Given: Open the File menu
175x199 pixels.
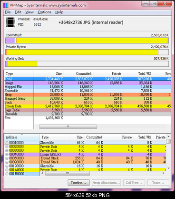Looking at the screenshot, I should tap(8, 12).
